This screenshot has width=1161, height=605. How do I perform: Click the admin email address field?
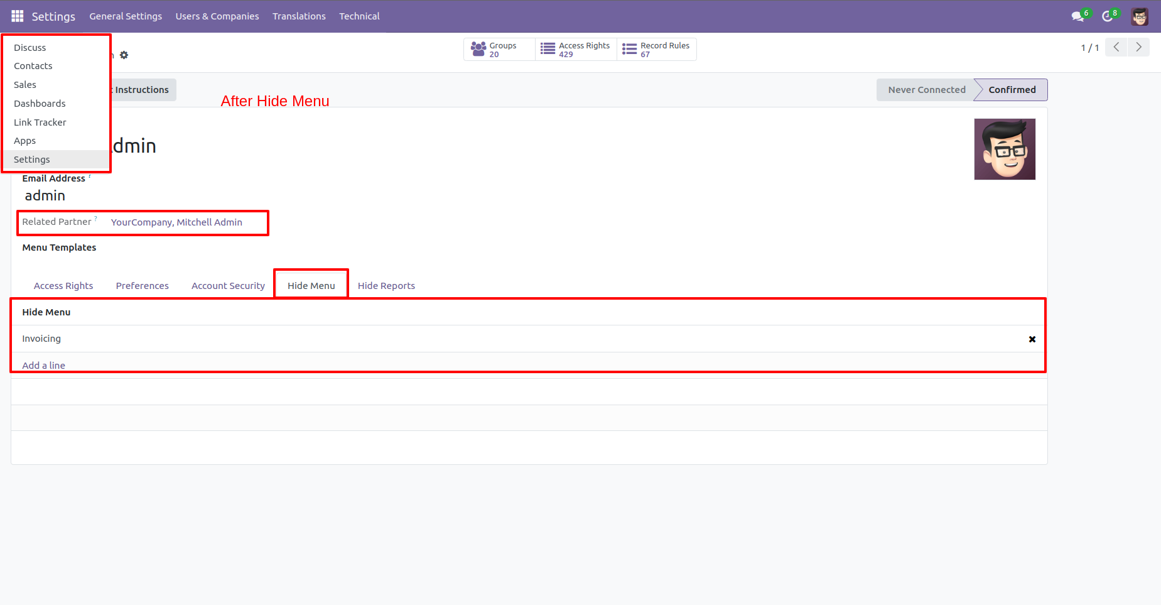(45, 195)
